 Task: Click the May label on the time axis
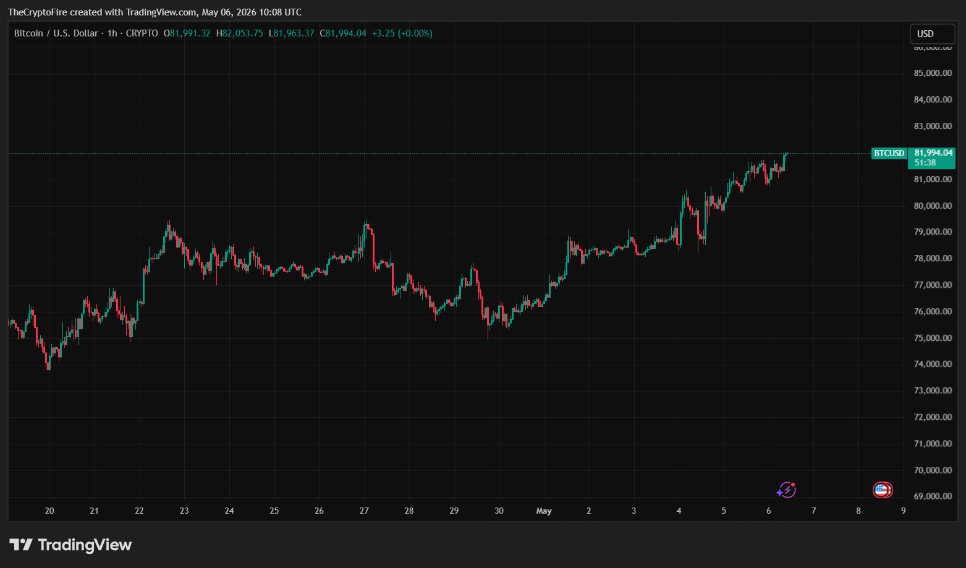tap(544, 511)
